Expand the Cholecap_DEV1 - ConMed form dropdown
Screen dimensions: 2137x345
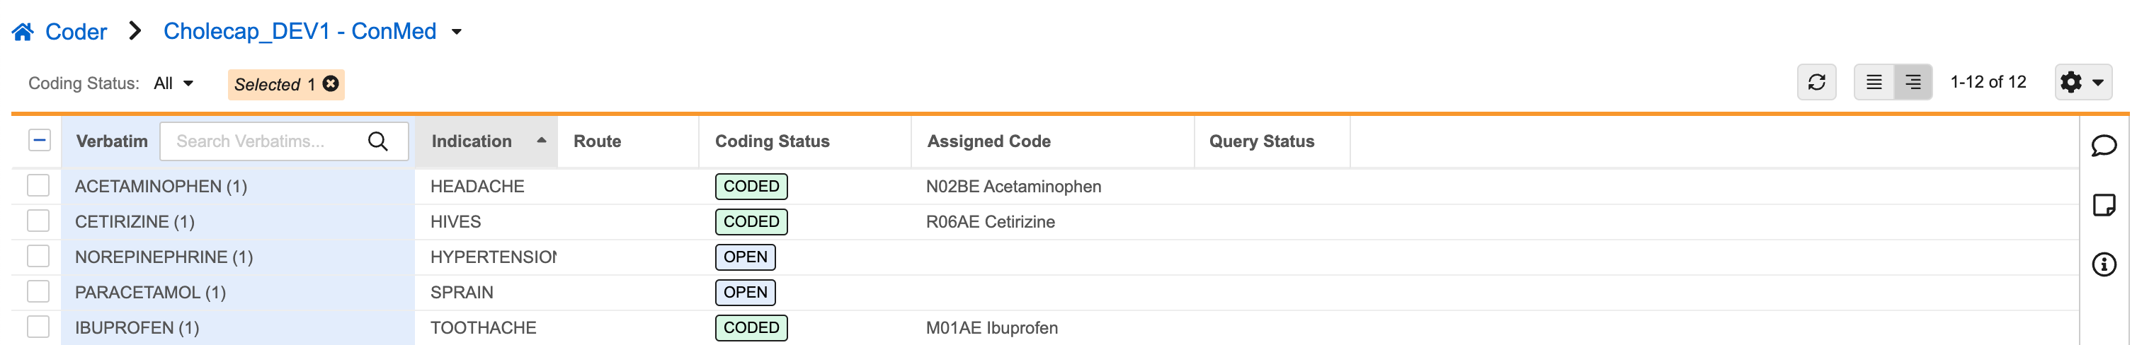coord(456,33)
